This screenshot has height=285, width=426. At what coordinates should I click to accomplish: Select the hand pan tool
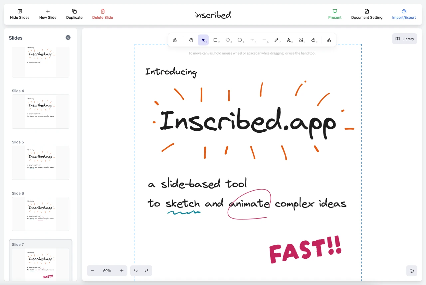pos(191,40)
